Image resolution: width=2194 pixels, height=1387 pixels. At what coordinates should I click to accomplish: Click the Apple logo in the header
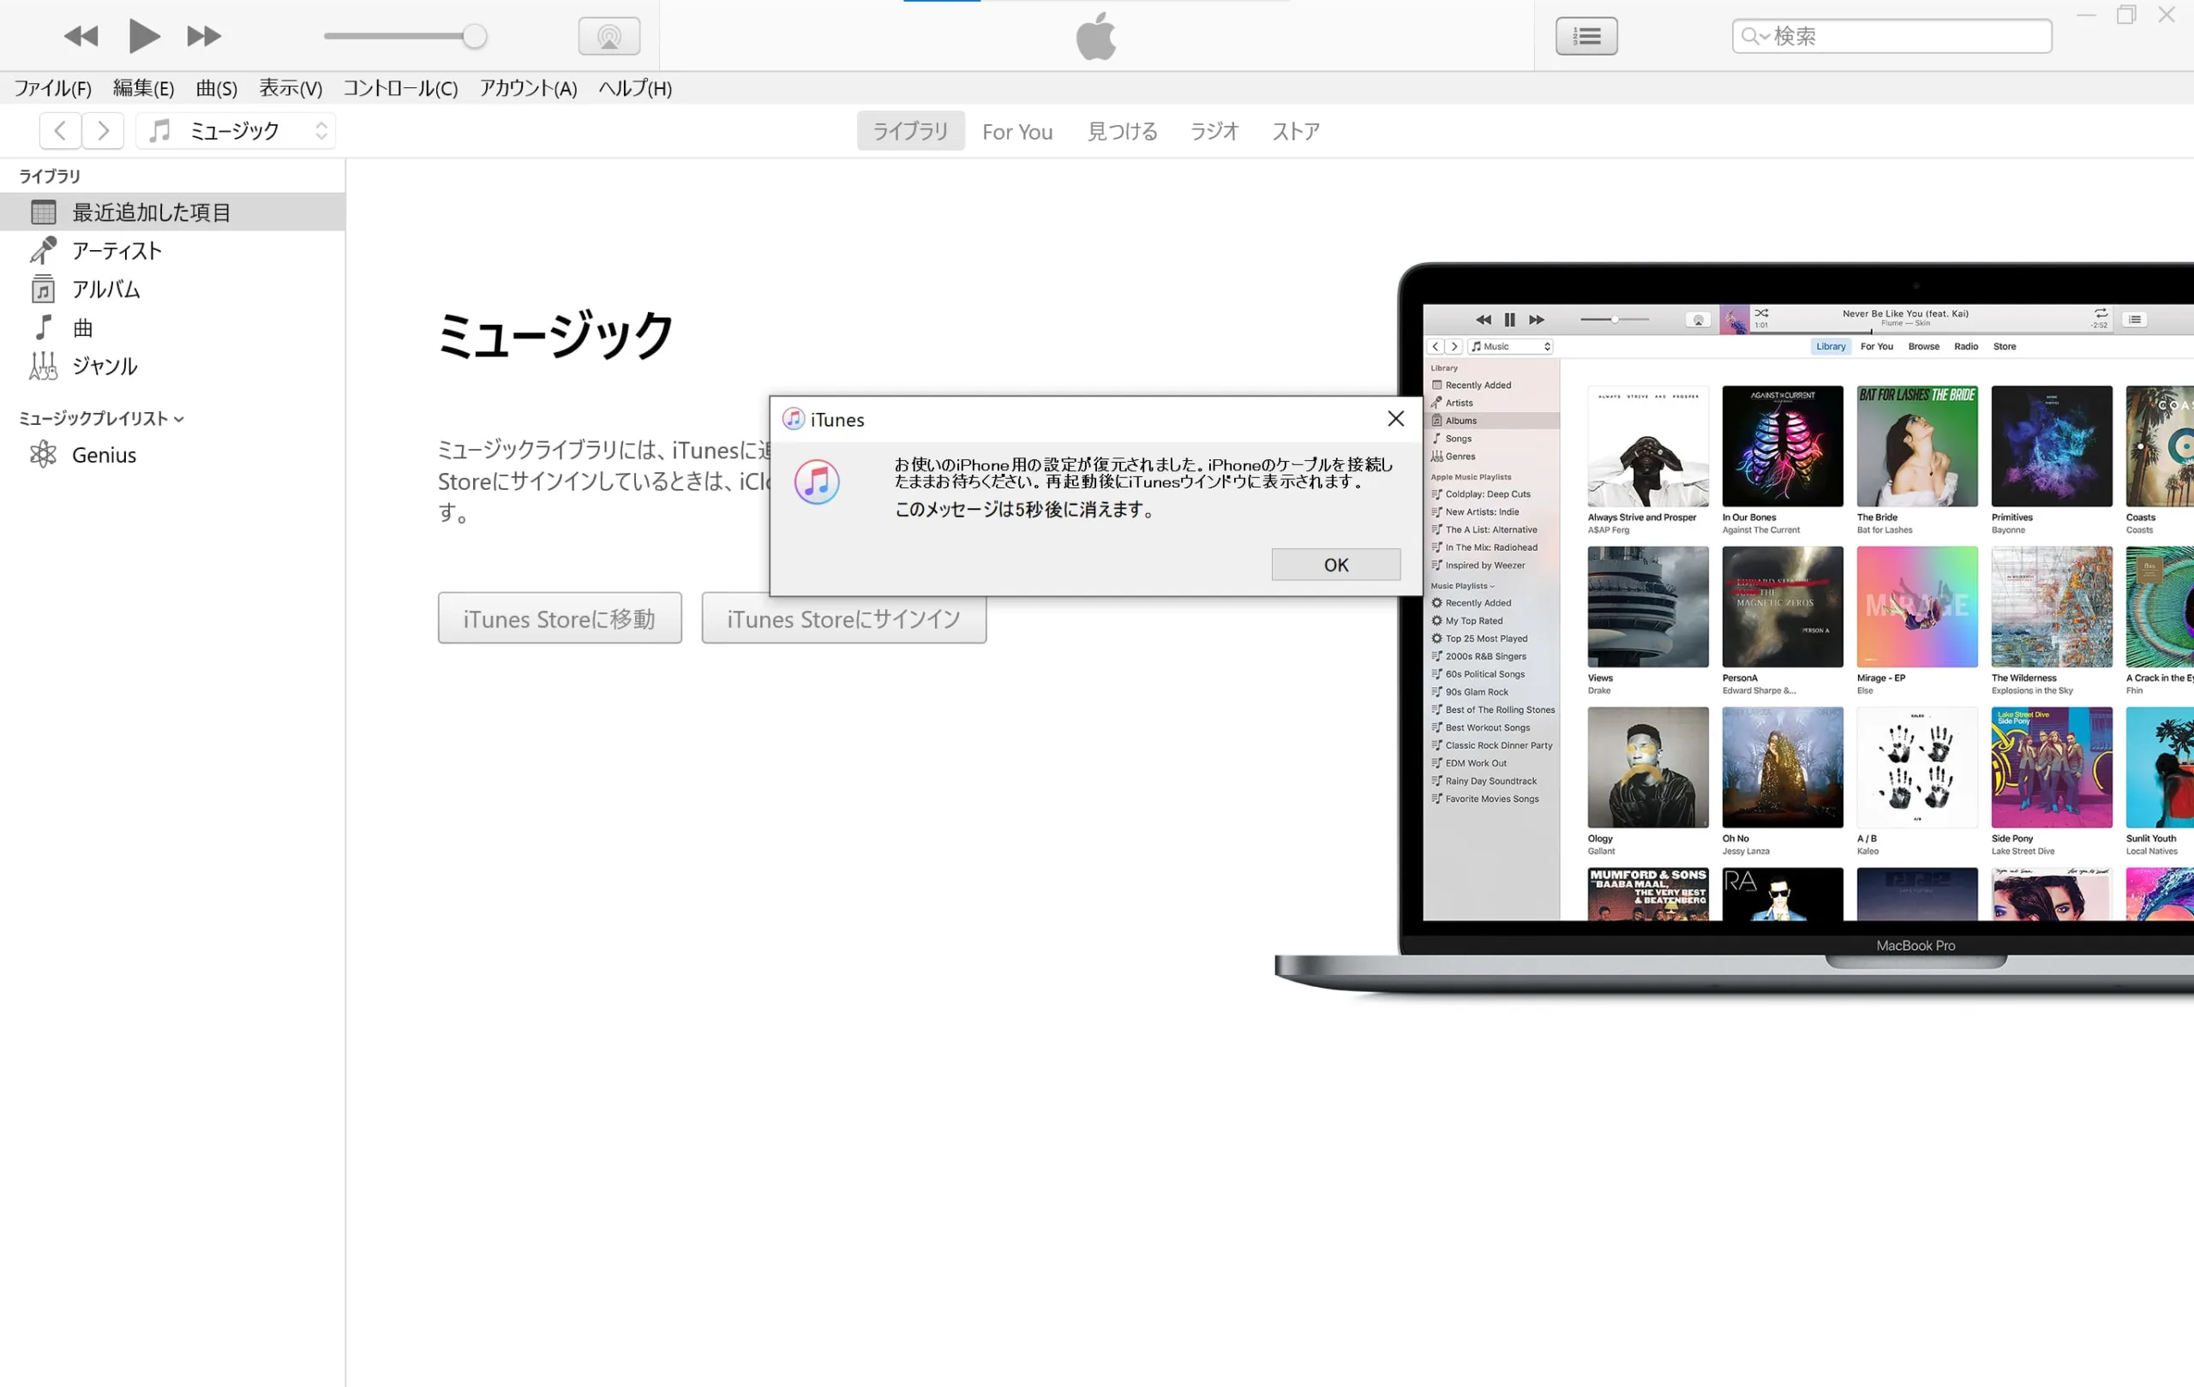pos(1096,37)
